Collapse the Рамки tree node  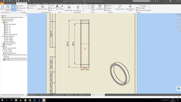(2, 23)
